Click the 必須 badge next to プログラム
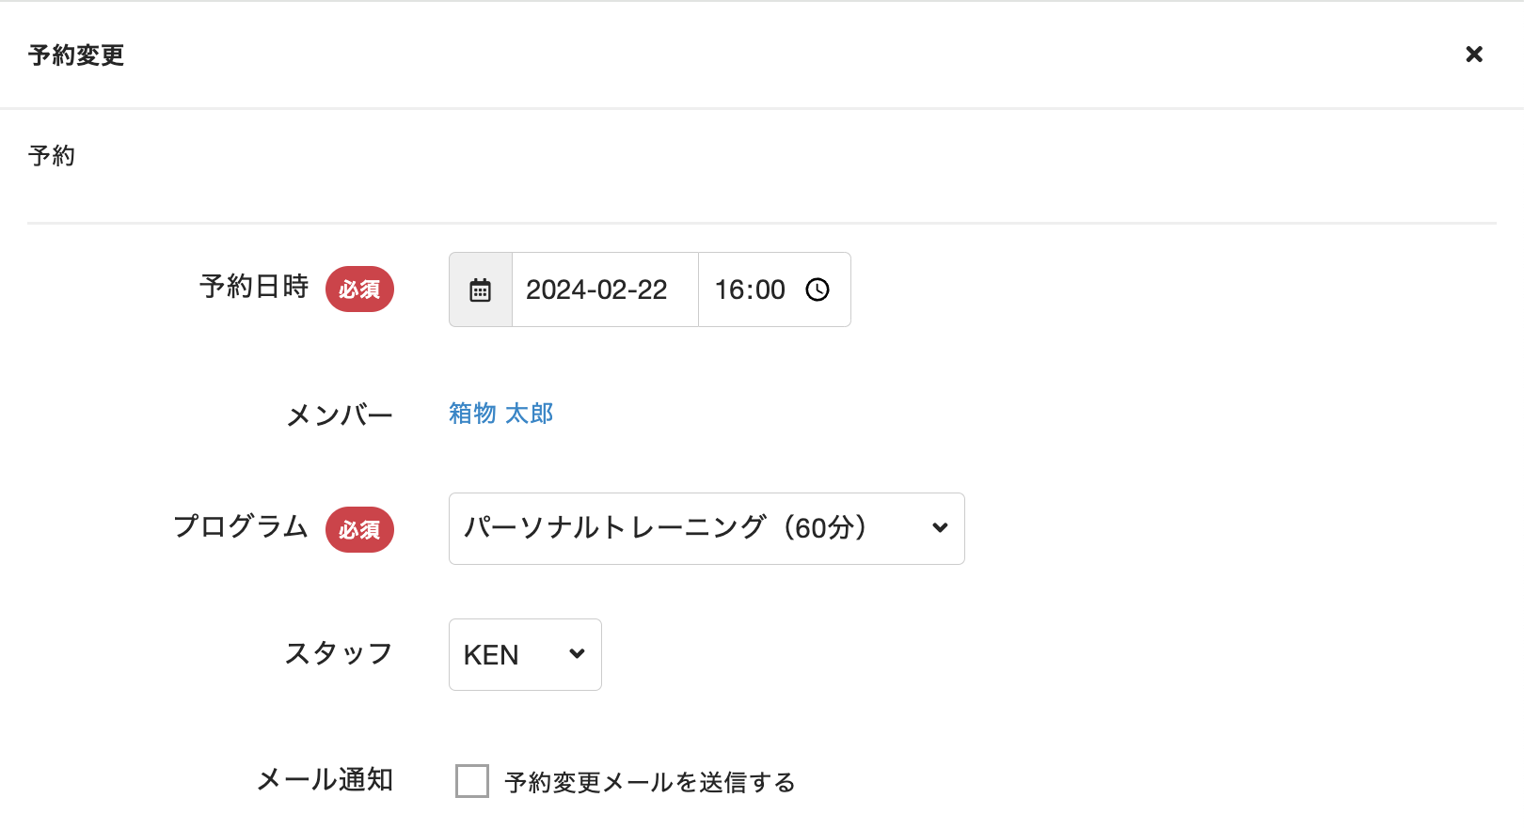 click(359, 530)
